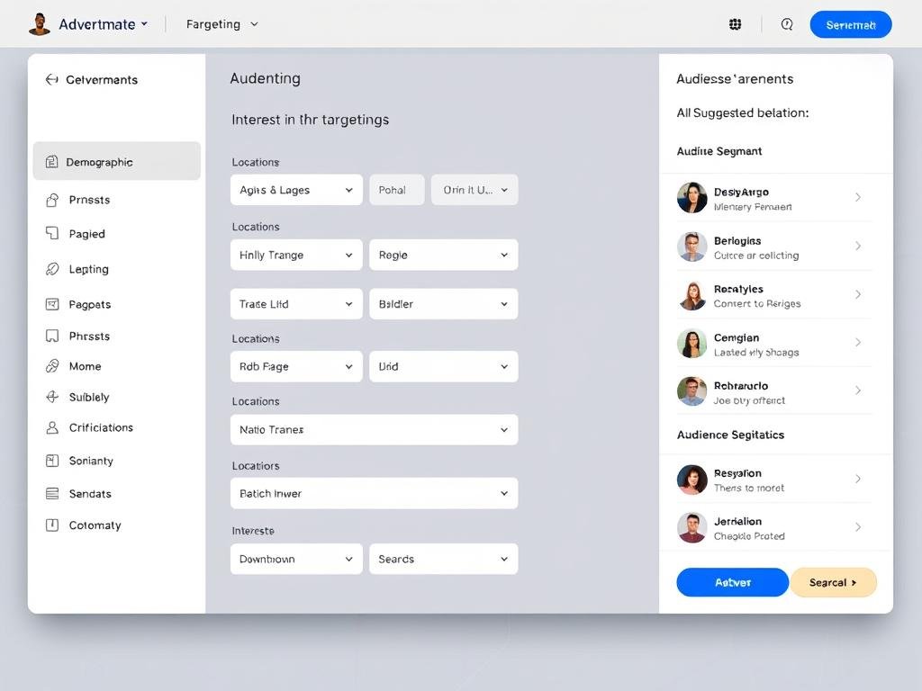The height and width of the screenshot is (691, 922).
Task: Click the Crificiations person icon
Action: pos(52,427)
